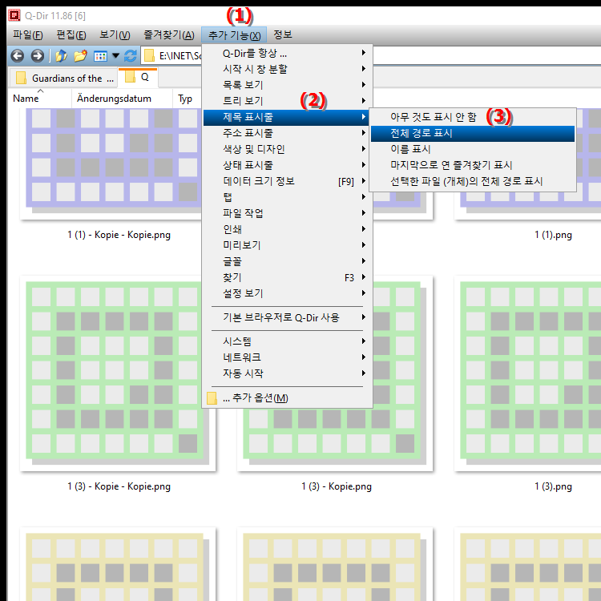Open the 보기(V) menu

(x=115, y=35)
